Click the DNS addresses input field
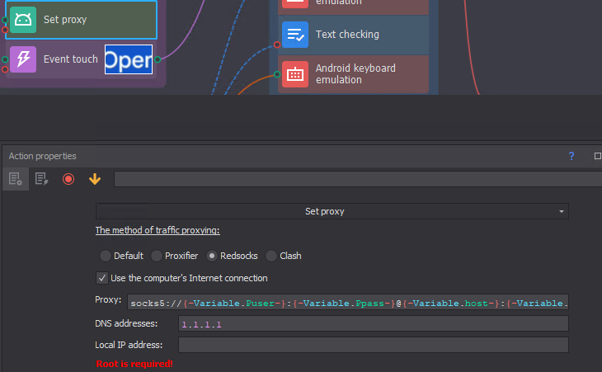602x372 pixels. click(373, 324)
